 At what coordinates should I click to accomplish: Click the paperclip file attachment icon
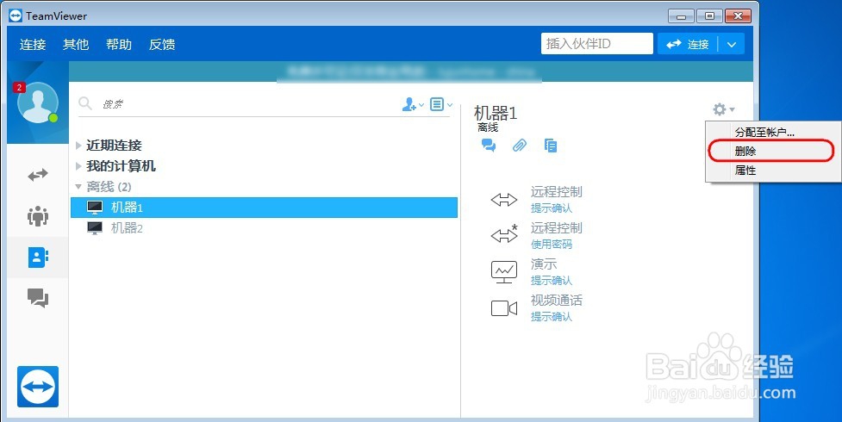click(520, 145)
